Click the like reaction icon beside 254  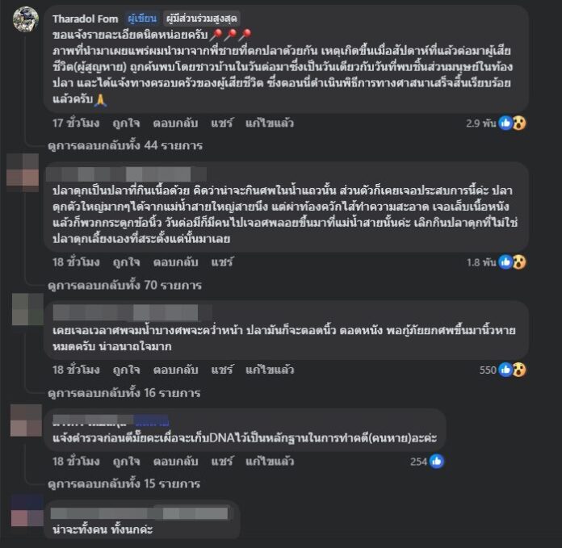tap(437, 462)
